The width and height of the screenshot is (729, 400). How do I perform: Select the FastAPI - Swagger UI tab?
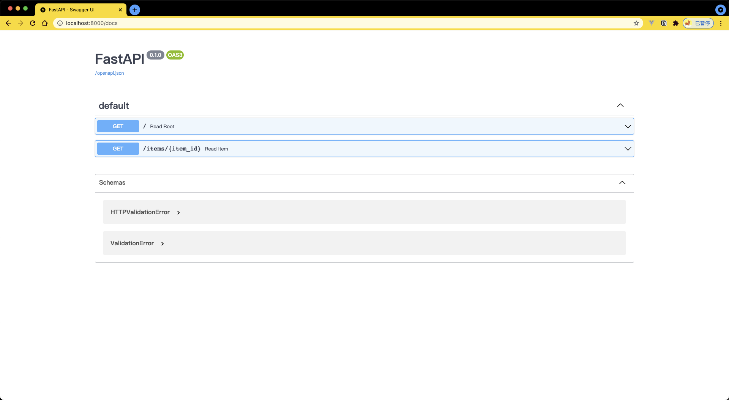pos(81,10)
